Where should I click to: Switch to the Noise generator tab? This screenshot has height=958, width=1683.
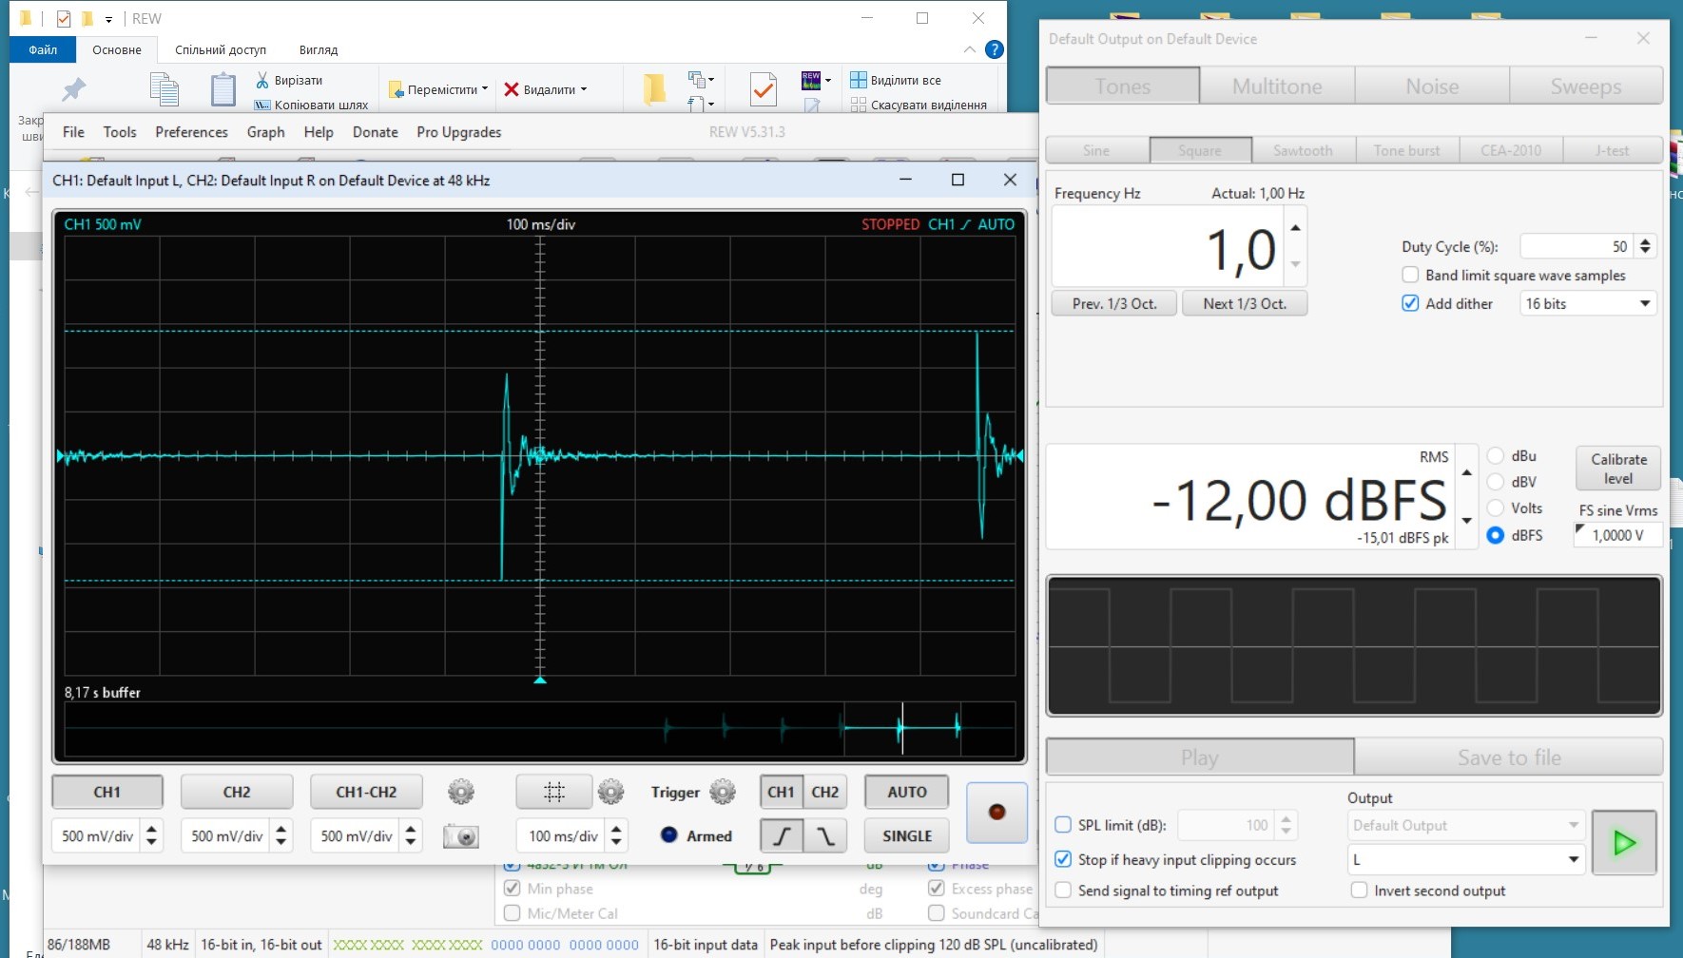1432,86
